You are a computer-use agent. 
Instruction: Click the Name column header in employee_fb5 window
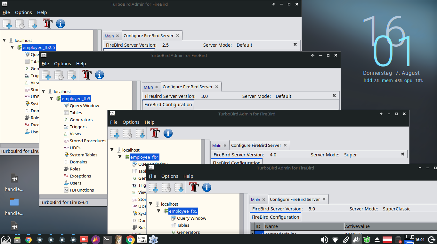(x=303, y=226)
